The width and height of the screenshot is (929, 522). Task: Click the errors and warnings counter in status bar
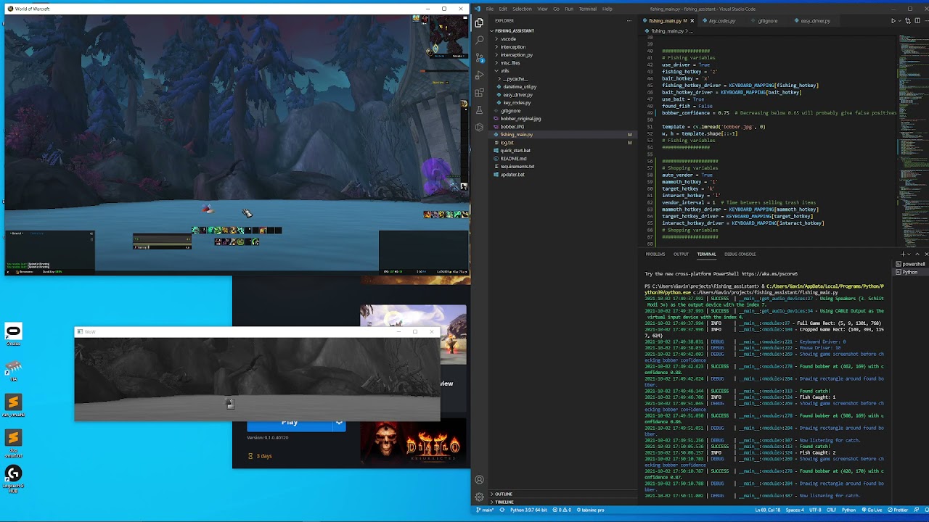pos(562,510)
